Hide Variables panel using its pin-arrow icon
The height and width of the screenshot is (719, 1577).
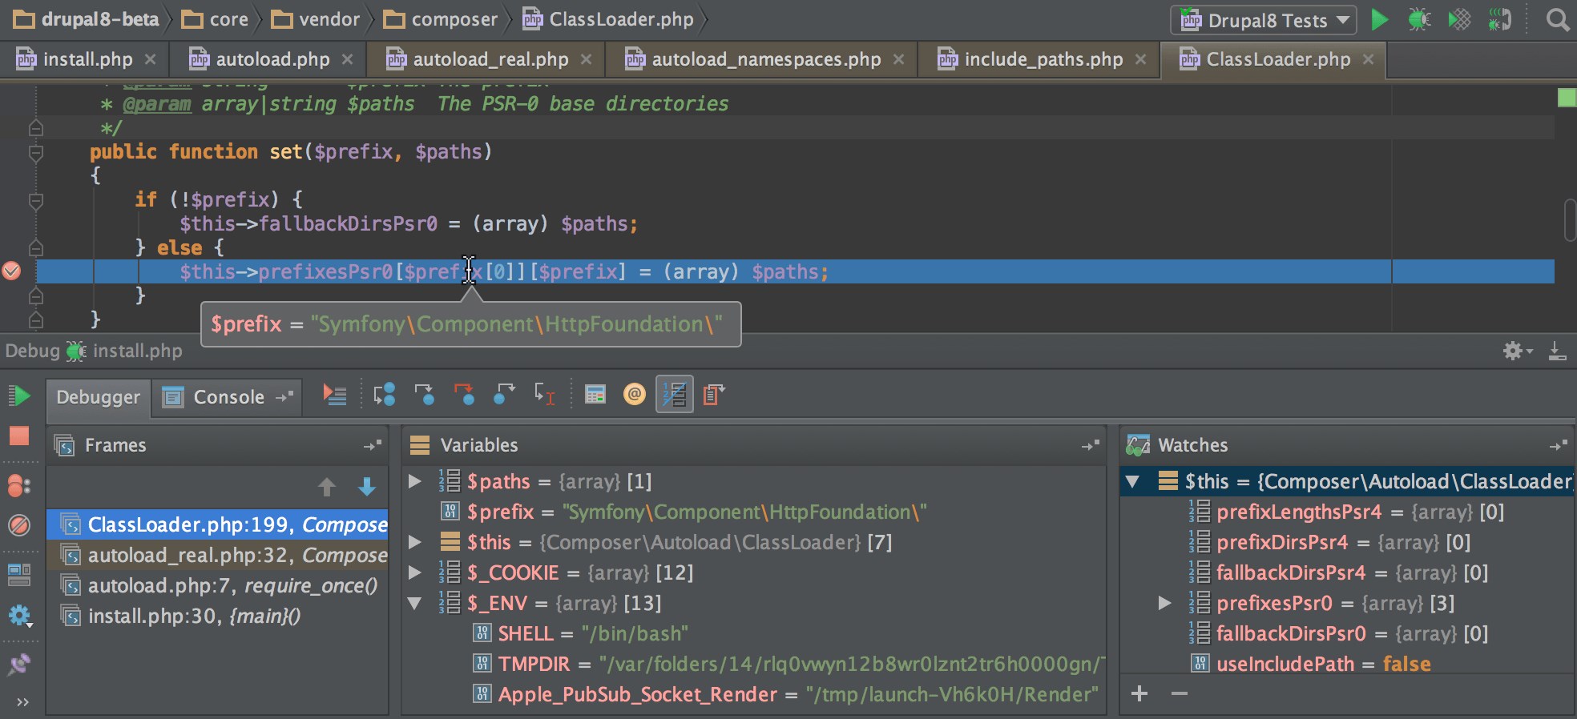click(1091, 445)
